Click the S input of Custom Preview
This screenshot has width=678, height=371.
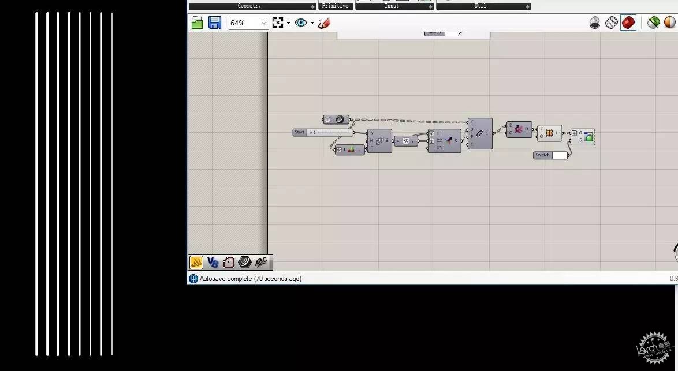click(x=580, y=140)
